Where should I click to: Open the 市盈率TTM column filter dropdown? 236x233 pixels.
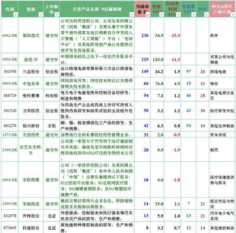(x=194, y=15)
